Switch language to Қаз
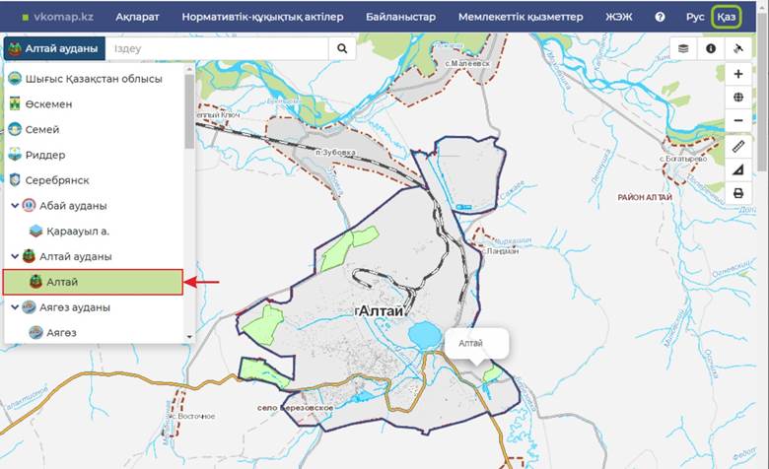Screen dimensions: 769x469 pos(727,17)
